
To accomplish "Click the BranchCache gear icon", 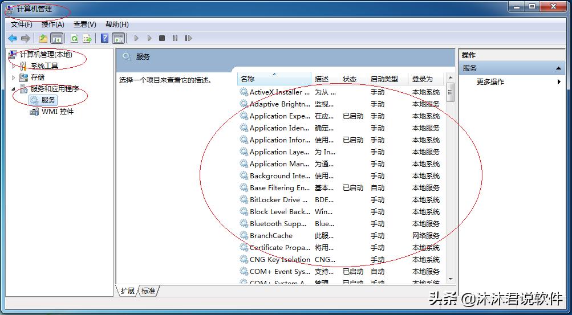I will 244,235.
